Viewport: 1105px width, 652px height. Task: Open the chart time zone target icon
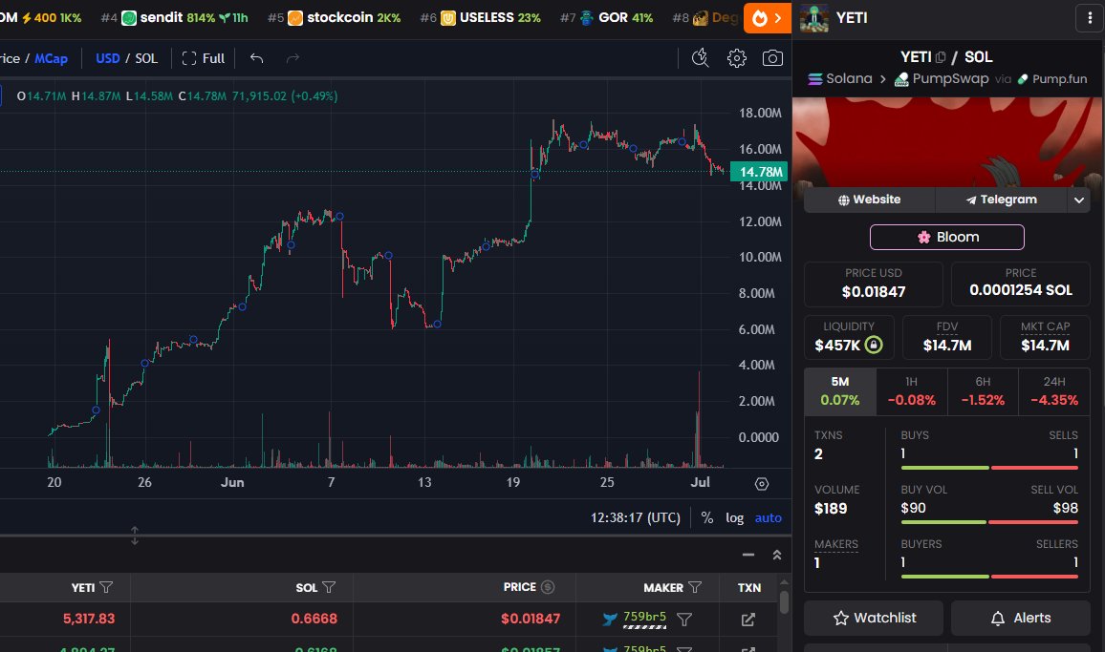(762, 484)
